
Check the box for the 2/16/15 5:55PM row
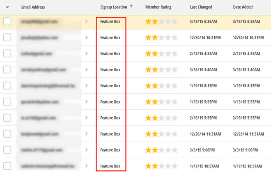tap(7, 118)
